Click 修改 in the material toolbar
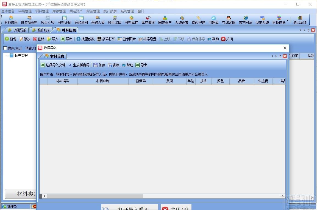This screenshot has height=210, width=317. coord(25,39)
